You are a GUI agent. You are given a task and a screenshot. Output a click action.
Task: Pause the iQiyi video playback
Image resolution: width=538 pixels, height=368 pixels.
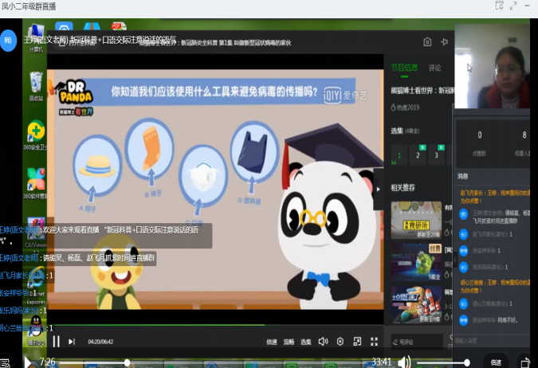click(x=56, y=342)
